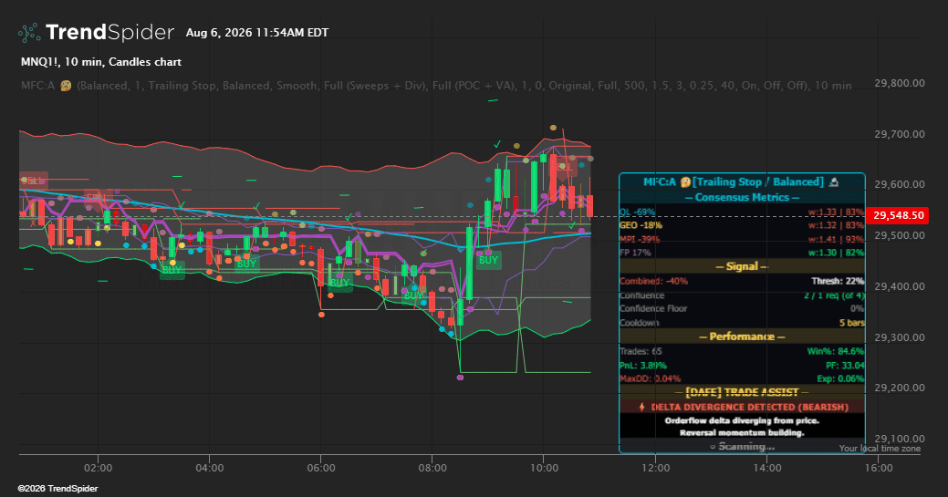
Task: Click the 'Consensus Metrics' section heading
Action: tap(742, 197)
